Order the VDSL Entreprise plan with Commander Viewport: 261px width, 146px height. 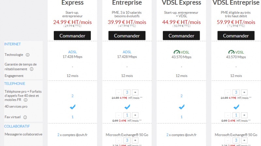pyautogui.click(x=236, y=36)
